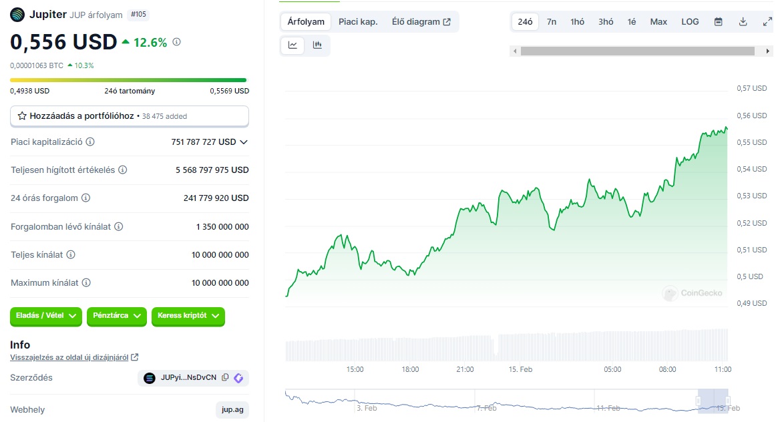Open the Keress kriptót dropdown
776x422 pixels.
(188, 316)
